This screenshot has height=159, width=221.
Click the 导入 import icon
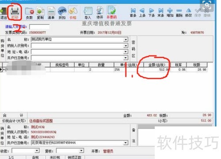(88, 13)
